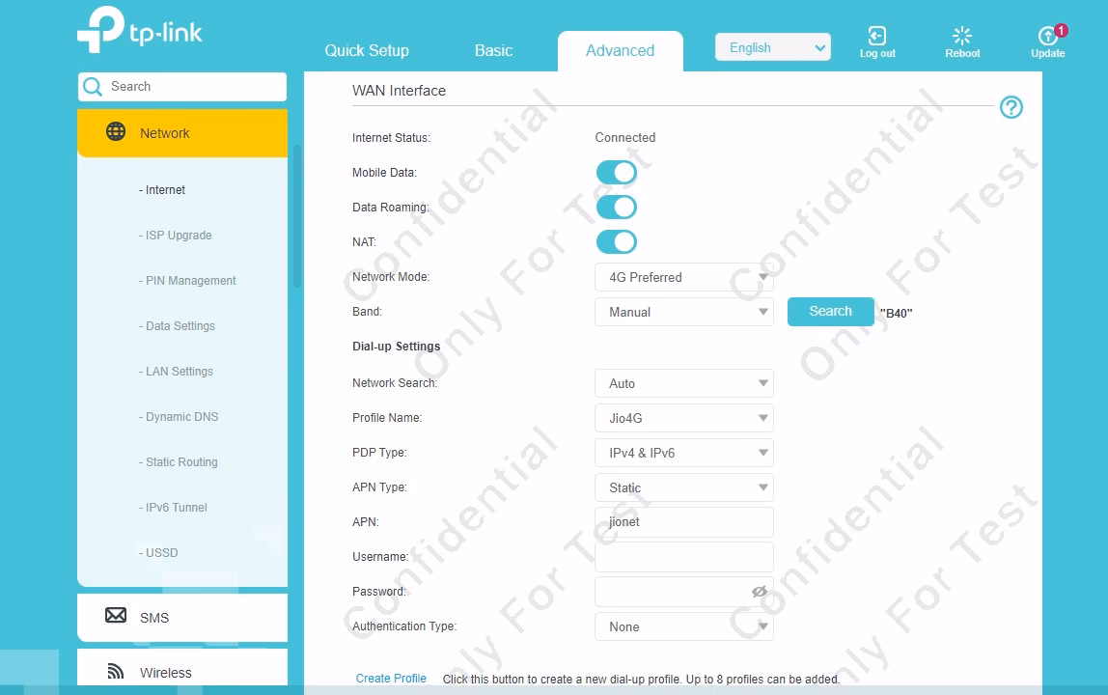Open the Network Mode dropdown
The height and width of the screenshot is (695, 1108).
684,277
